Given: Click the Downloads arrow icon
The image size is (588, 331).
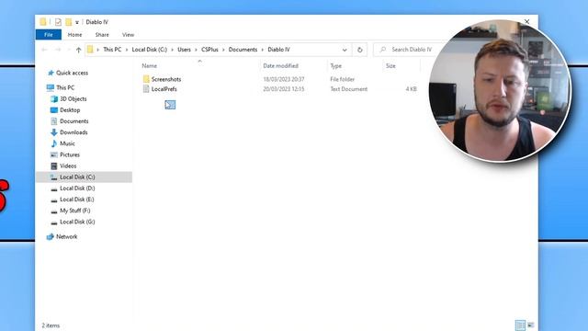Looking at the screenshot, I should coord(53,132).
